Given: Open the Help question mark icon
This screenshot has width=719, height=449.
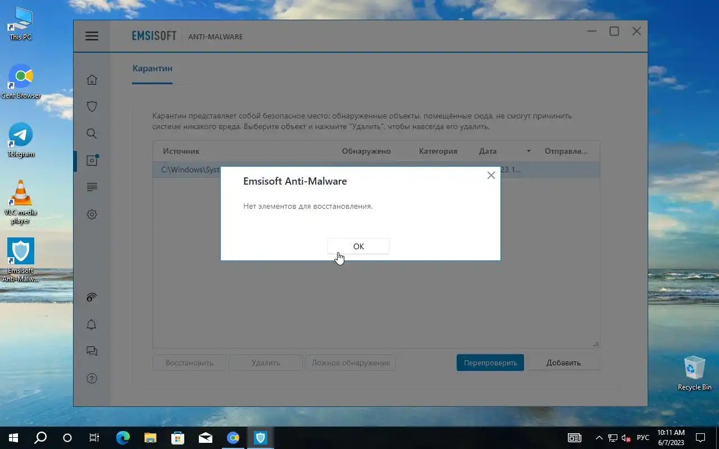Looking at the screenshot, I should (92, 378).
